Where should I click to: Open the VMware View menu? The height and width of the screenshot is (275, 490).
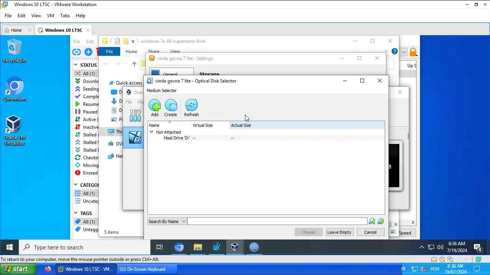[36, 16]
